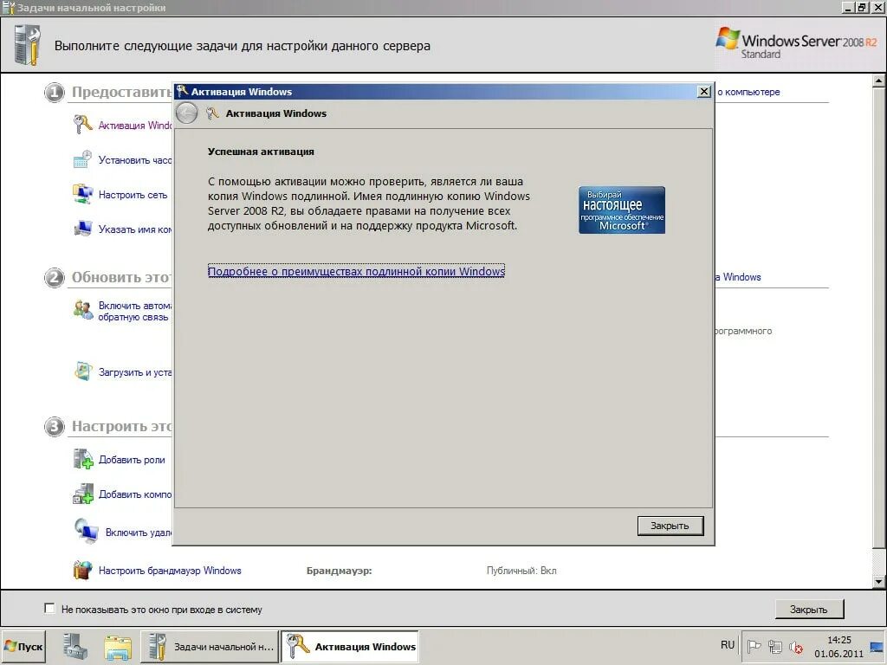Image resolution: width=887 pixels, height=665 pixels.
Task: Click the Configure networking icon
Action: pyautogui.click(x=82, y=194)
